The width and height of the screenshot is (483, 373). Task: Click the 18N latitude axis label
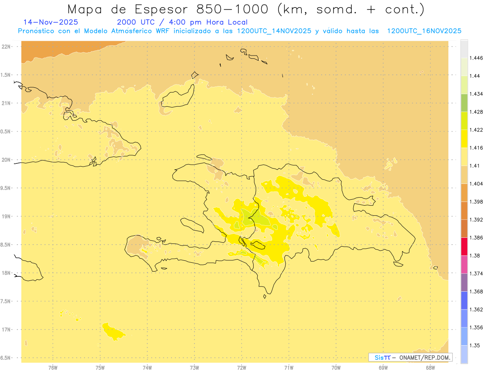click(x=6, y=273)
